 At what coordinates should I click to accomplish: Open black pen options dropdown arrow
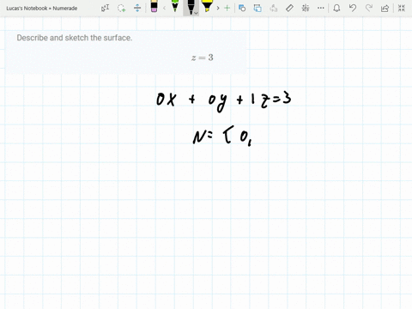point(197,13)
